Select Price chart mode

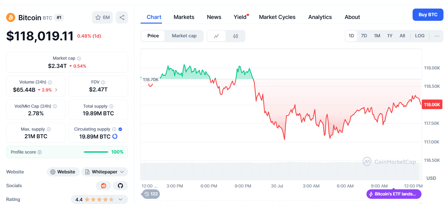(153, 36)
